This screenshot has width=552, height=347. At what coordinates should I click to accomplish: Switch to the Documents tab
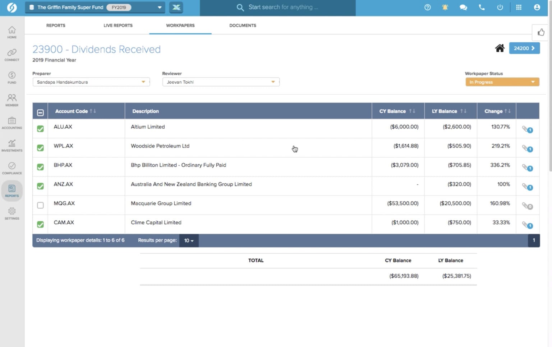tap(243, 25)
